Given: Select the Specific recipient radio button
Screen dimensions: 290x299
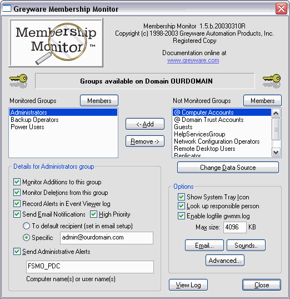Looking at the screenshot, I should coord(26,238).
